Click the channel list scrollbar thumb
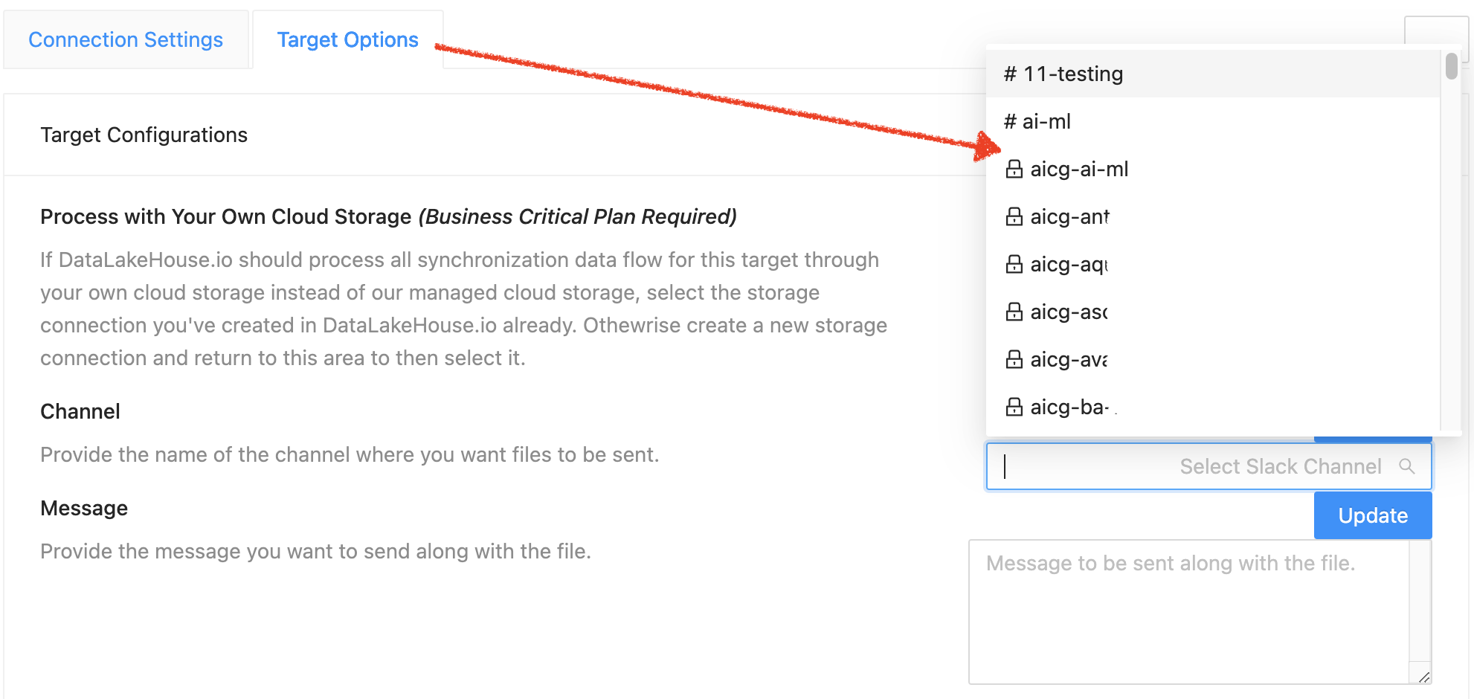The height and width of the screenshot is (699, 1474). tap(1451, 66)
